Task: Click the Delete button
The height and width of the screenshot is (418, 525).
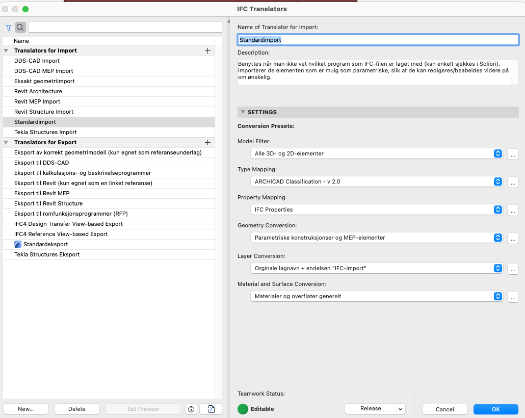Action: [77, 409]
